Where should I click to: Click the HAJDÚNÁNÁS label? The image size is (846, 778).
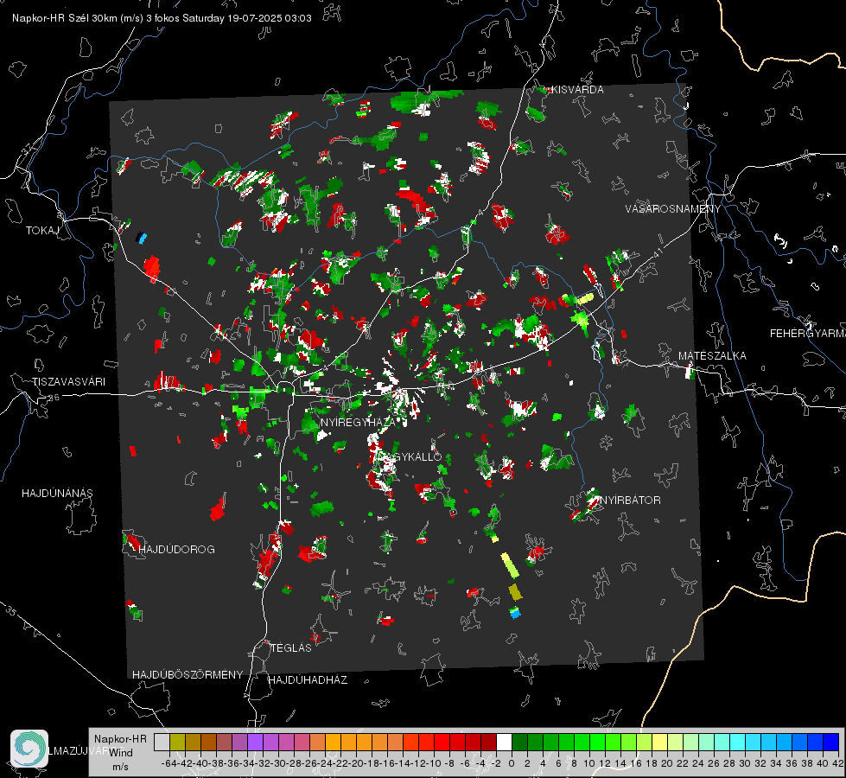(x=57, y=494)
